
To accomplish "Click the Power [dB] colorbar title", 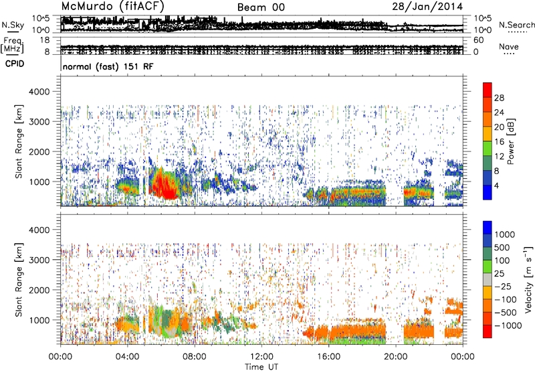I will [x=510, y=141].
